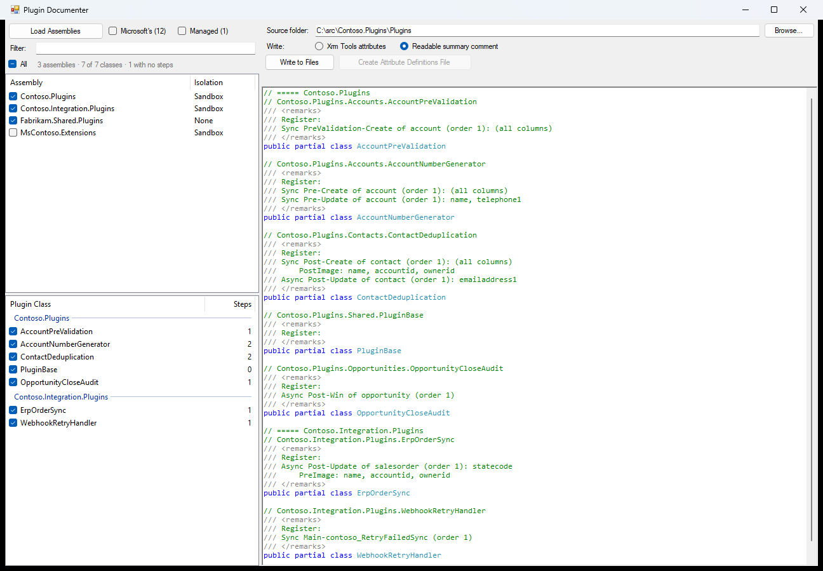Click 'public partial class AccountPreValidation' line in preview
823x571 pixels.
click(x=354, y=146)
